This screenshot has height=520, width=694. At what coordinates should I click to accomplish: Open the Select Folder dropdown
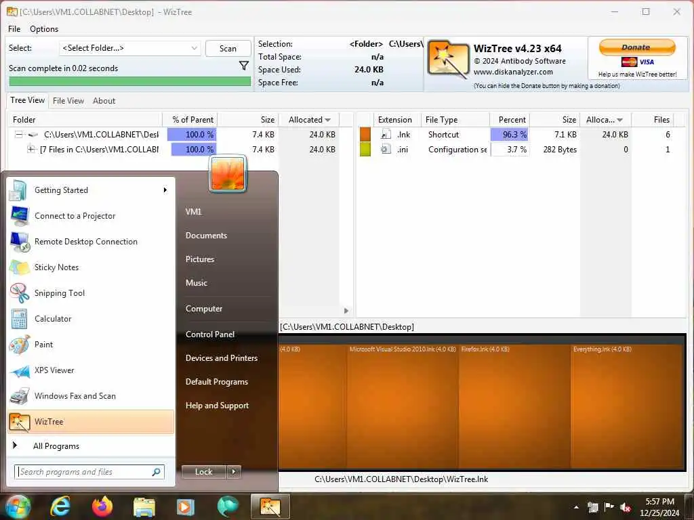coord(129,48)
